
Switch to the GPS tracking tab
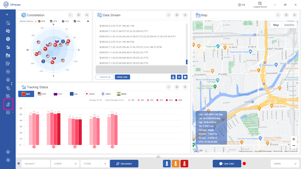tap(42, 94)
